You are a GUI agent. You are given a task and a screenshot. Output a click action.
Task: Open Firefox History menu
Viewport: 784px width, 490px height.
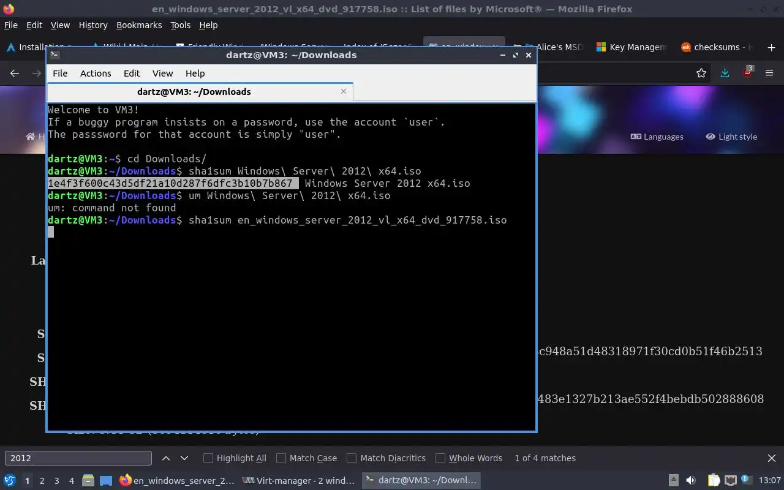point(93,25)
